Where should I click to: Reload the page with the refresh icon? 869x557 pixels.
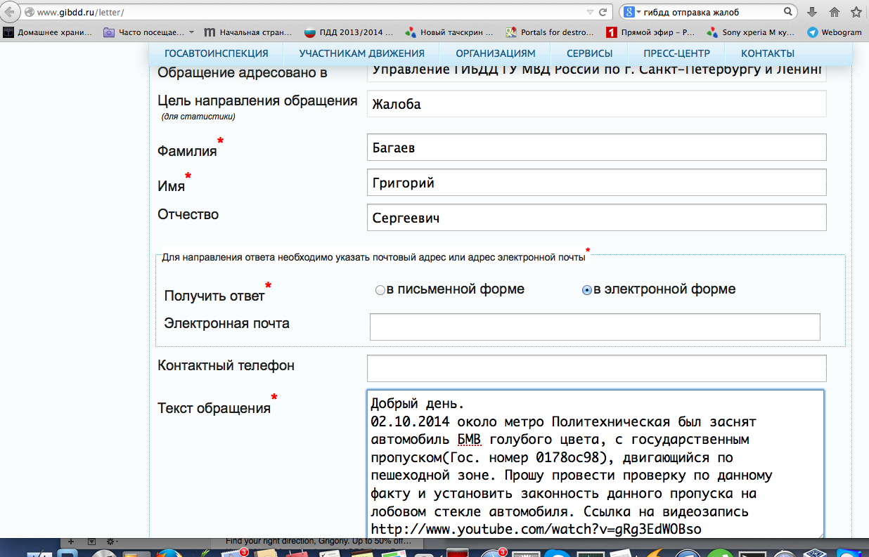tap(603, 13)
